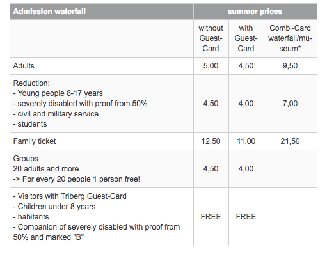Click the 'with Guest-Card' column heading
This screenshot has width=327, height=254.
(246, 38)
